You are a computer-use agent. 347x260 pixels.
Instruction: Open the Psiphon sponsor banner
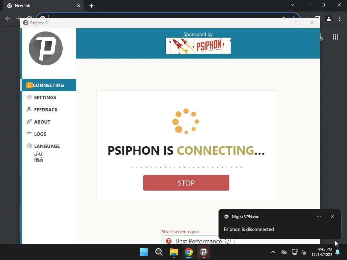coord(198,46)
